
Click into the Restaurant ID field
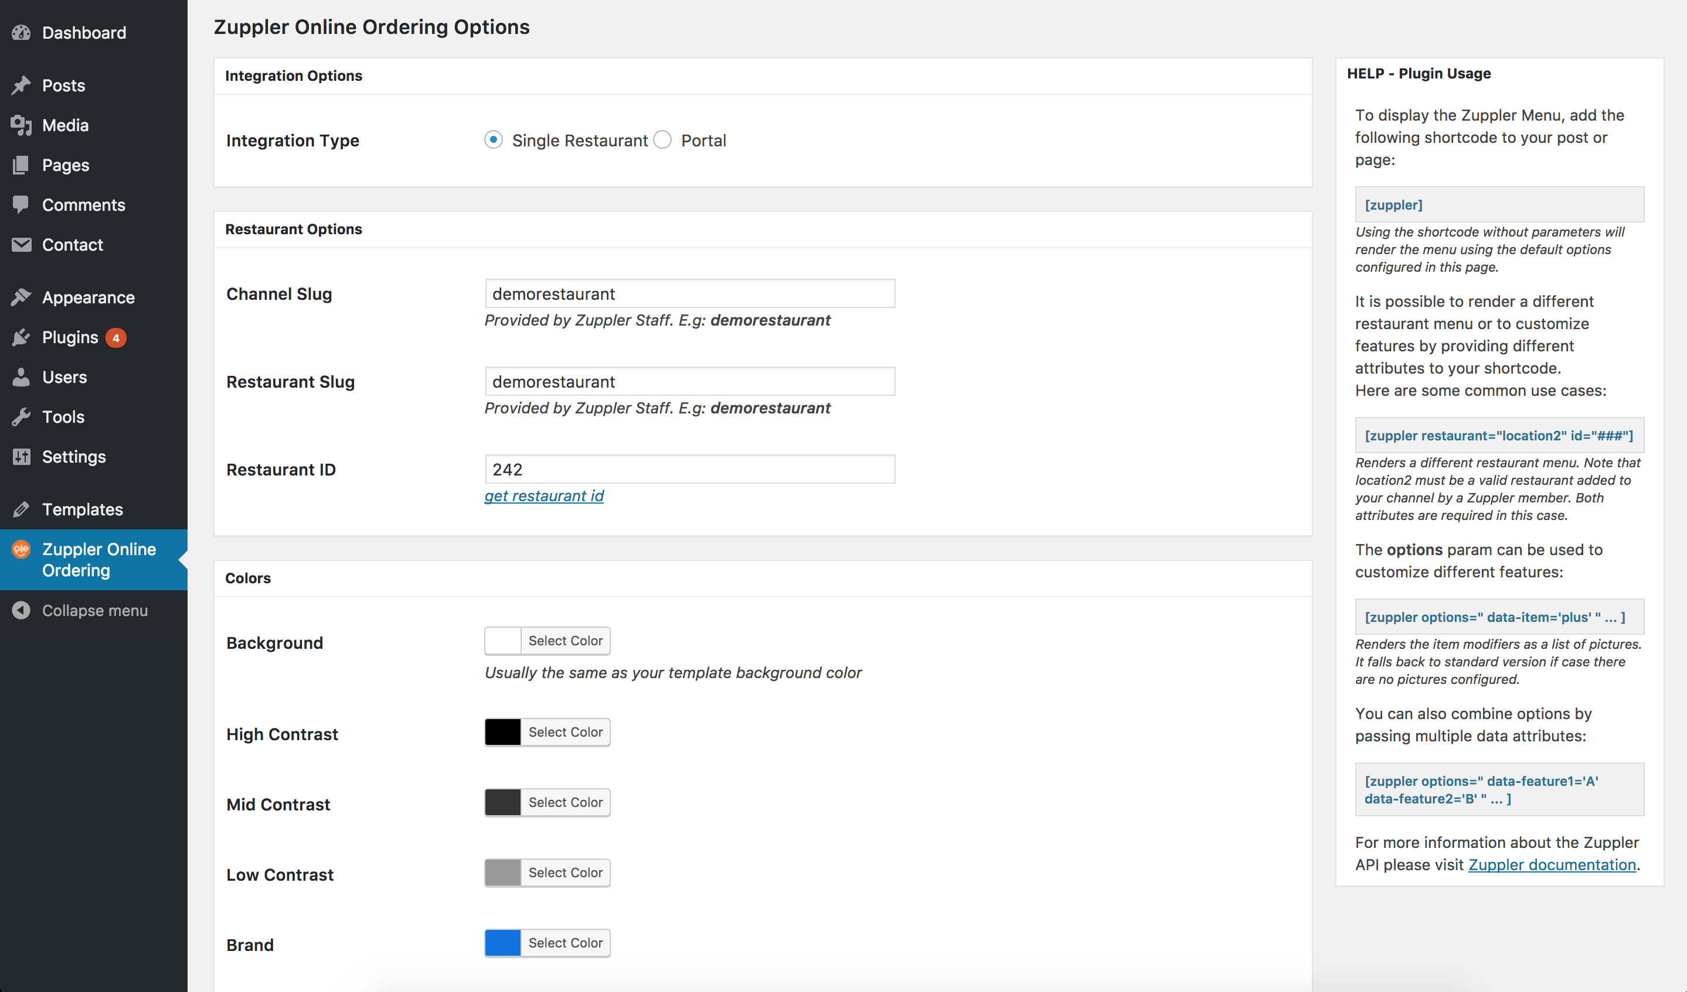689,469
